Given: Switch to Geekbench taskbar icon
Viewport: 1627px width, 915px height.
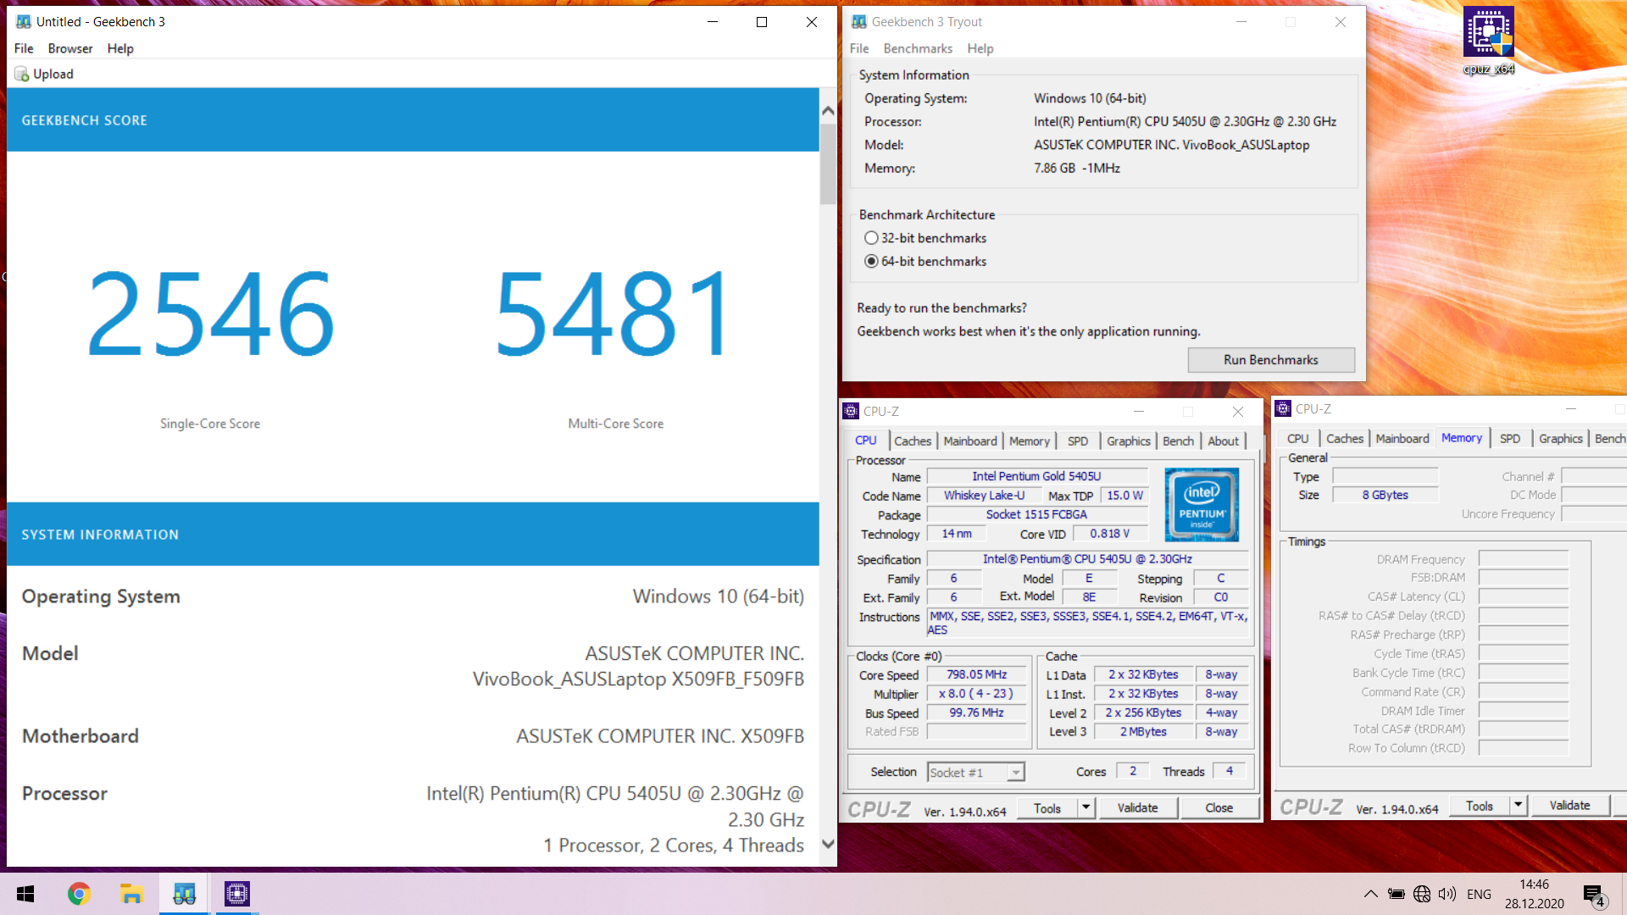Looking at the screenshot, I should click(184, 894).
